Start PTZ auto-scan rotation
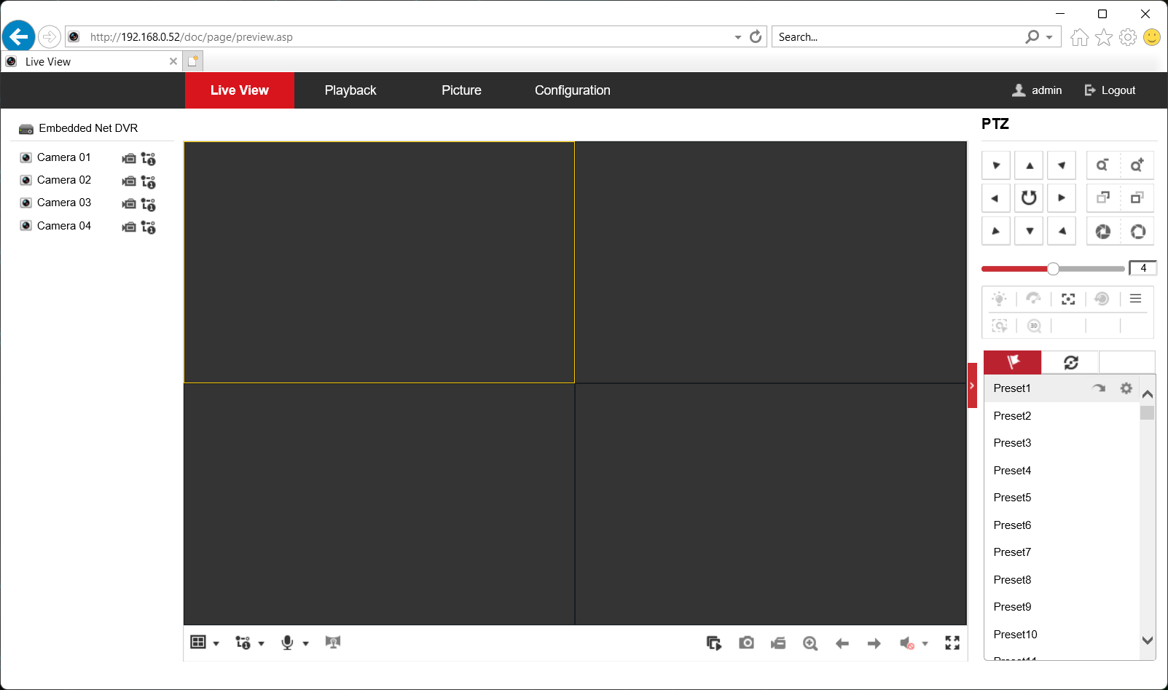 tap(1029, 198)
